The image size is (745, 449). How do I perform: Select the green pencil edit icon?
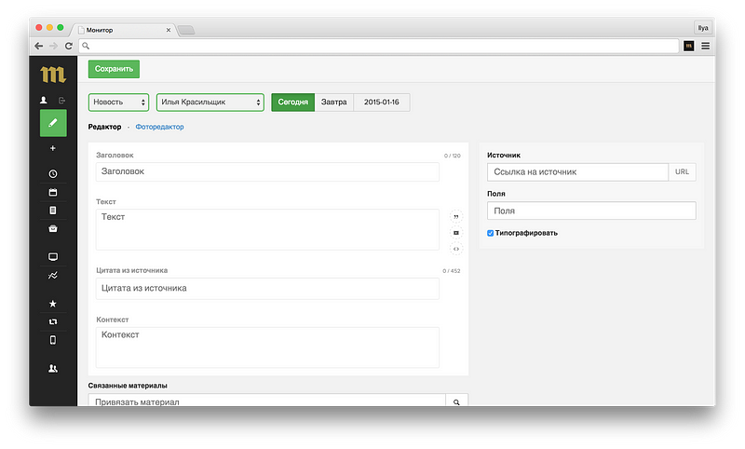[53, 123]
